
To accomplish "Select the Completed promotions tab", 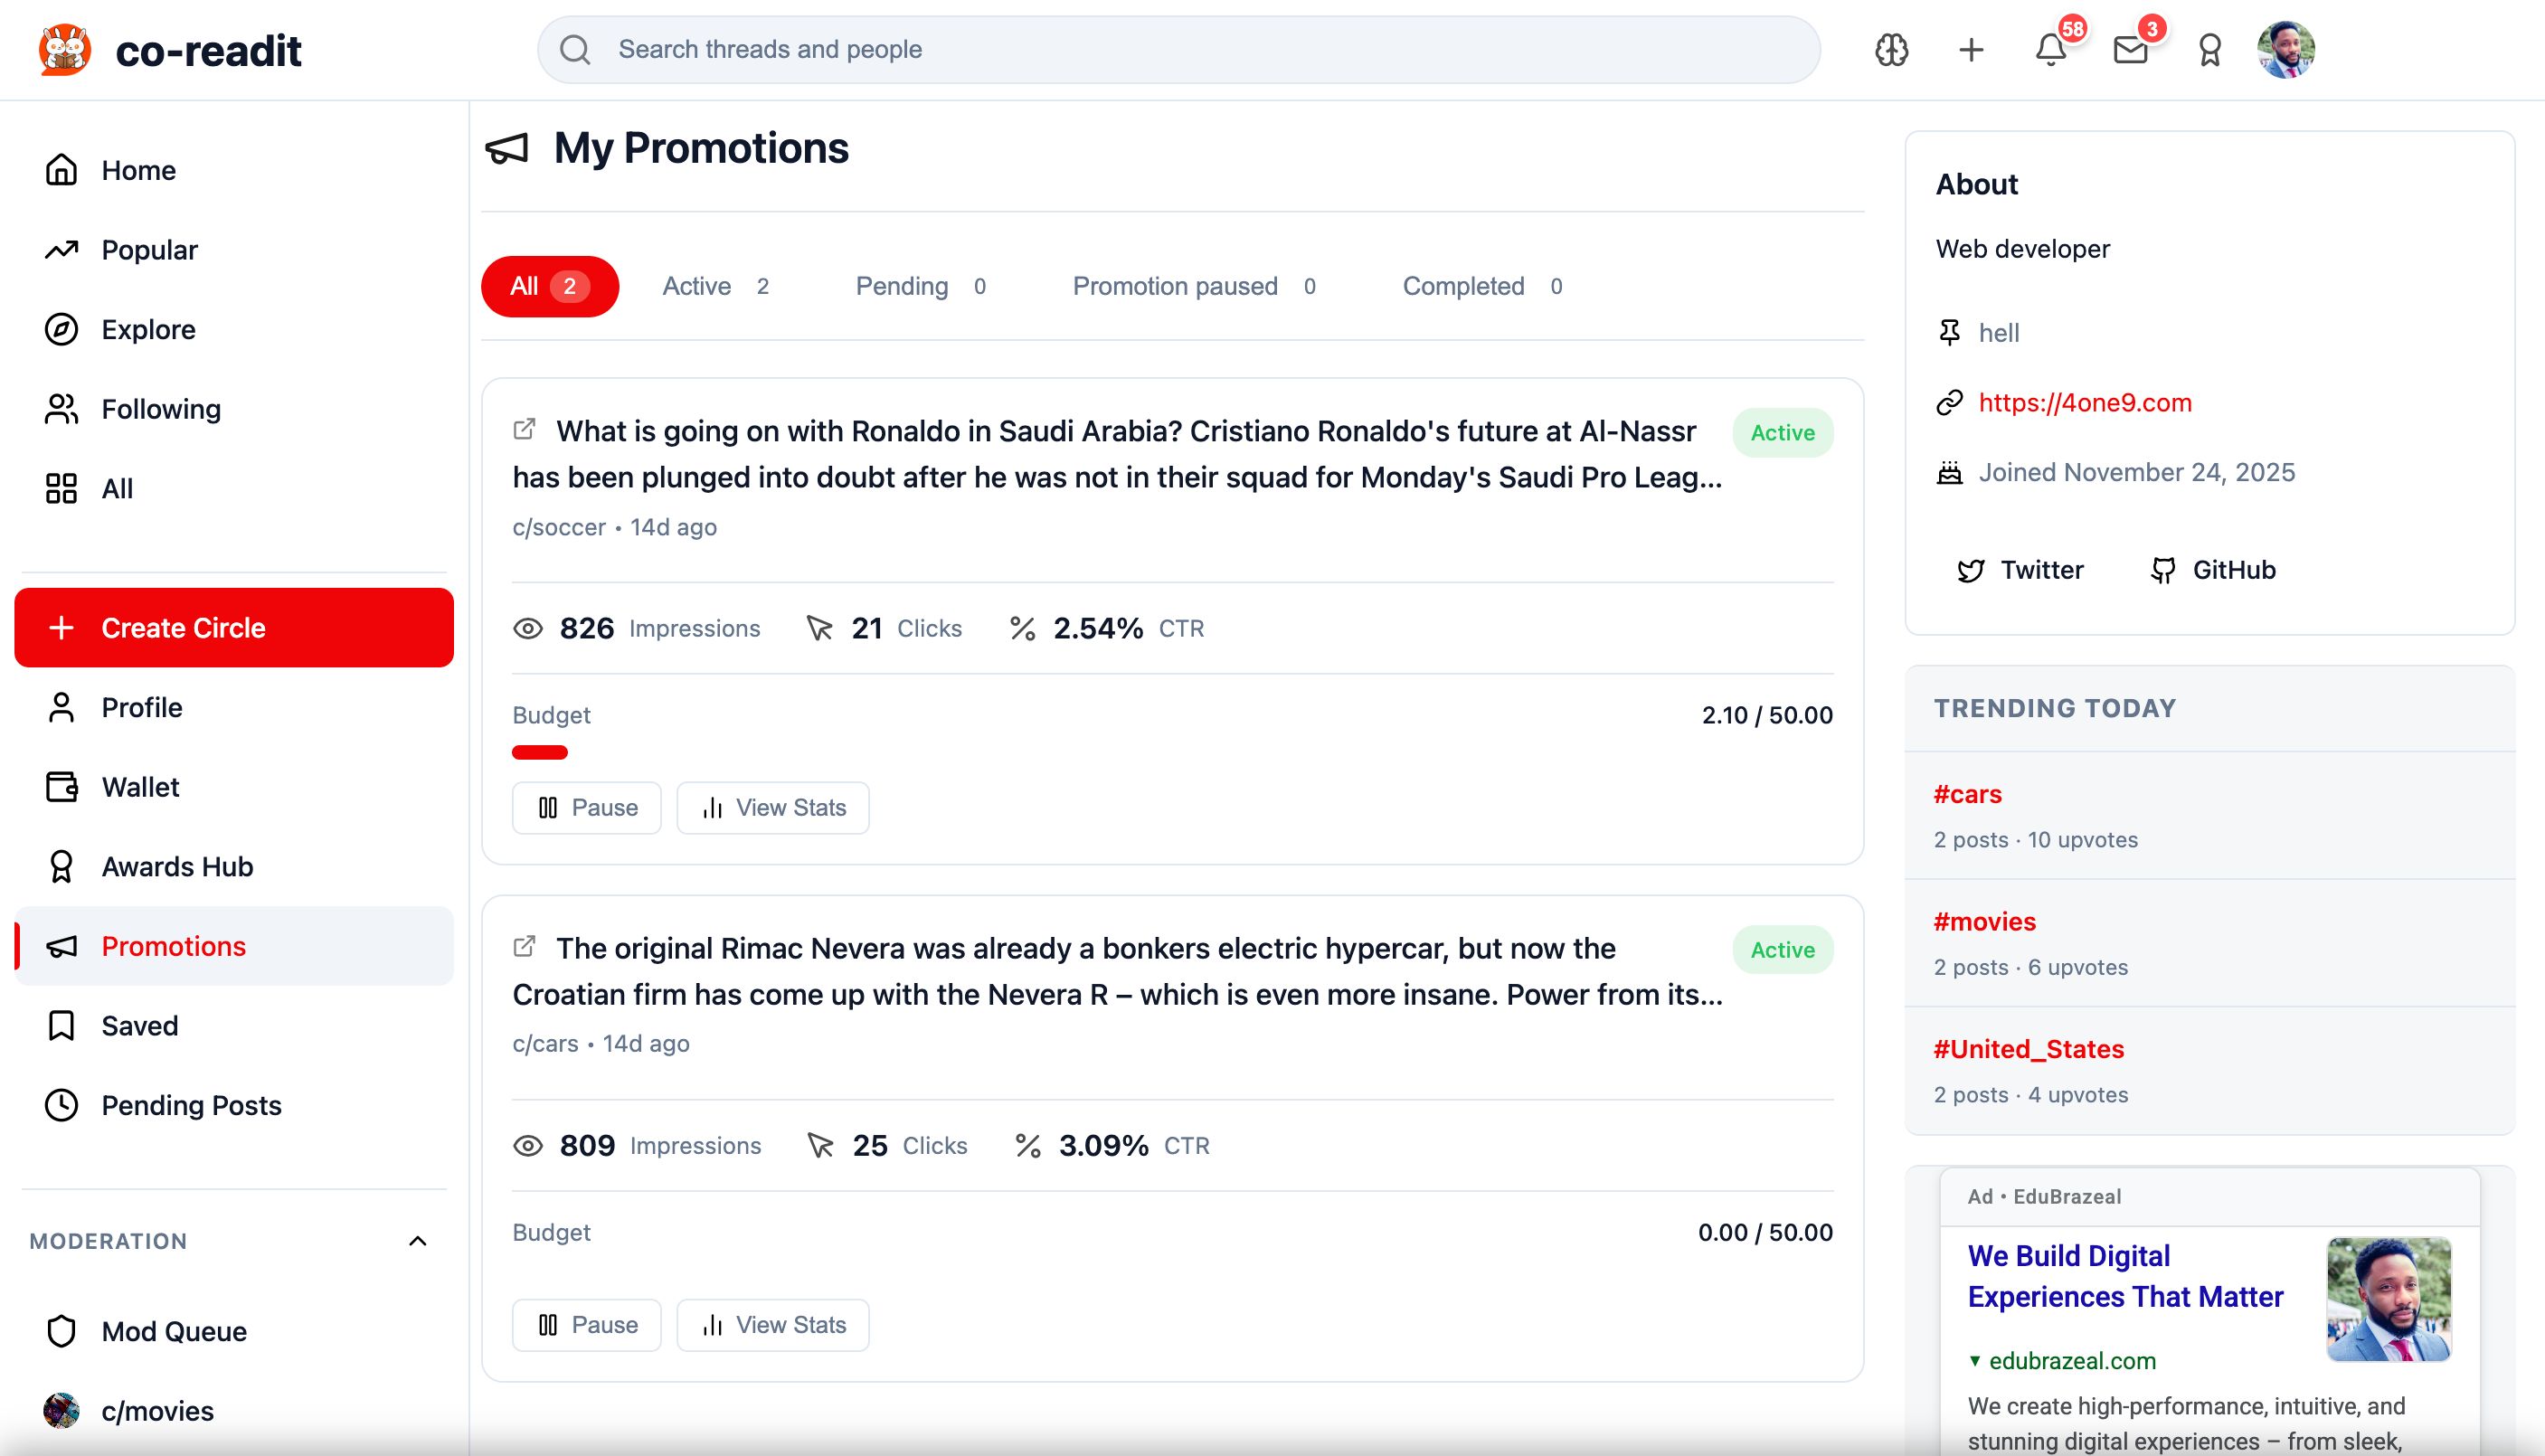I will (x=1481, y=286).
